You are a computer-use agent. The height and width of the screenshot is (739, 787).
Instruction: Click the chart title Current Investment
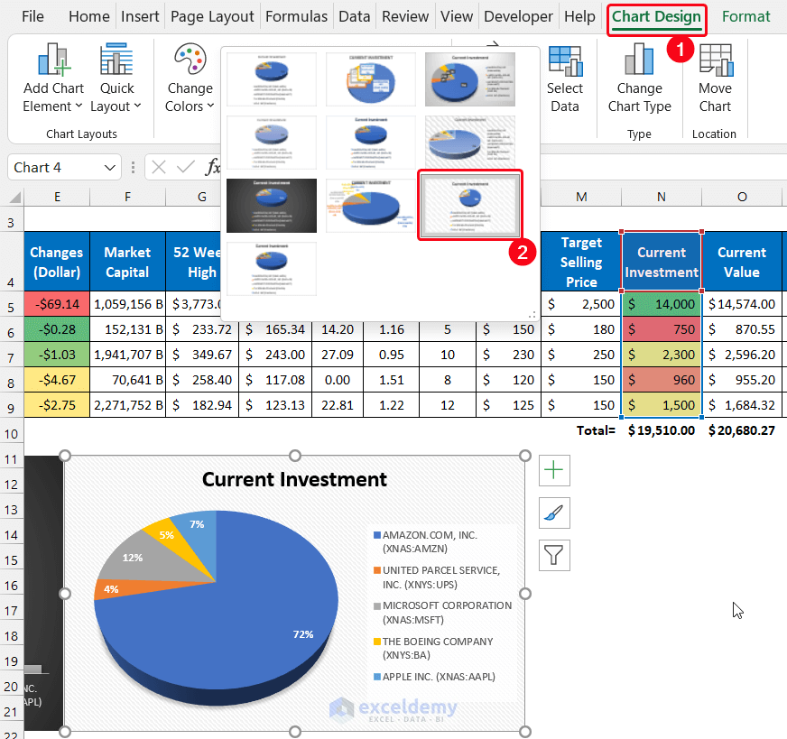[x=294, y=480]
